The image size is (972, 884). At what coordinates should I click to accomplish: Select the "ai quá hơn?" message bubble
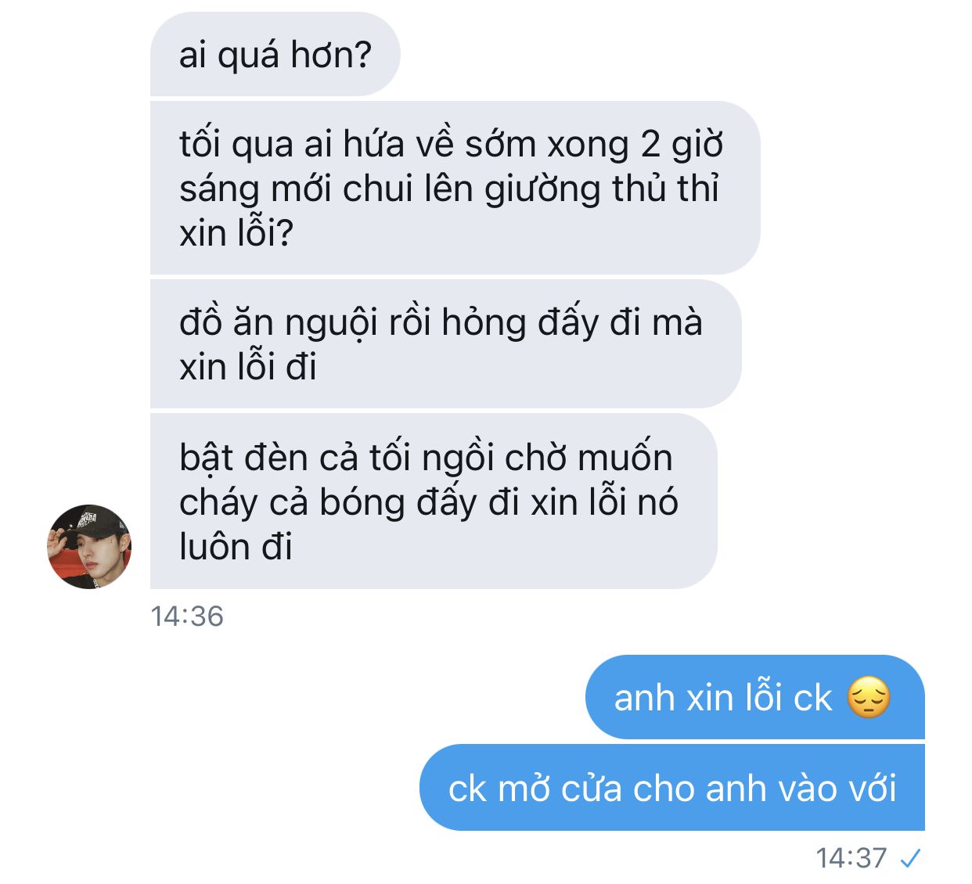pyautogui.click(x=275, y=54)
